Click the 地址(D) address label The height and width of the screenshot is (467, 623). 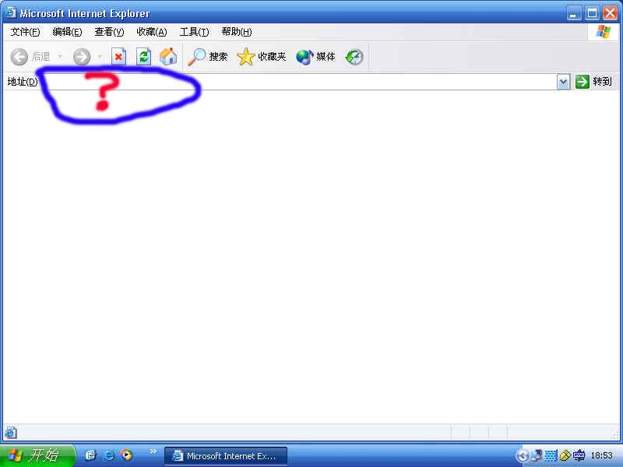point(23,82)
